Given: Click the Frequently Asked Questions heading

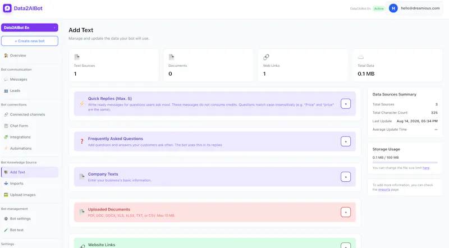Looking at the screenshot, I should coord(116,139).
